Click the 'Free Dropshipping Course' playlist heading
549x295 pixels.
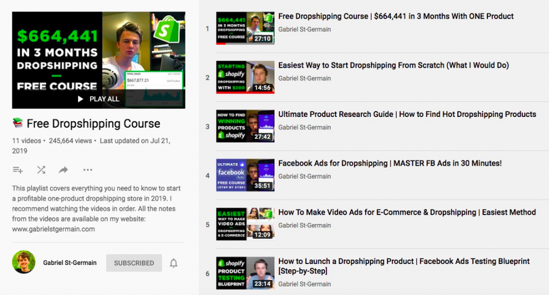click(93, 124)
